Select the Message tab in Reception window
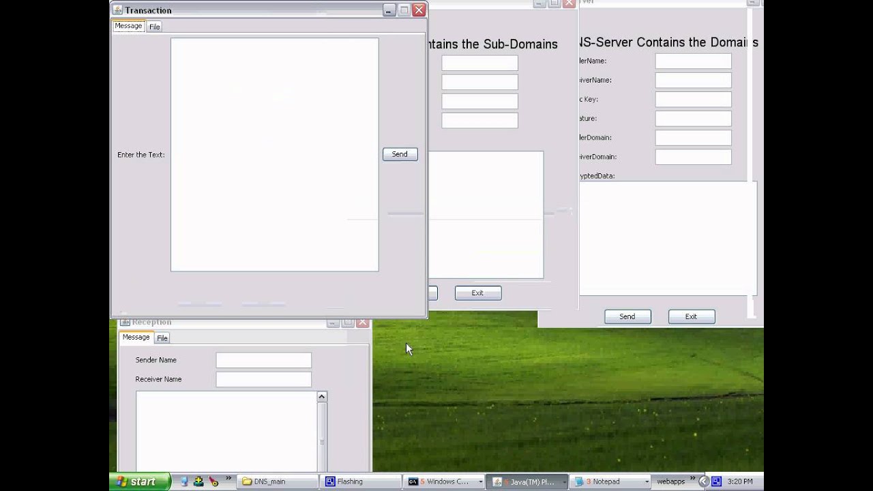This screenshot has height=491, width=873. point(136,337)
